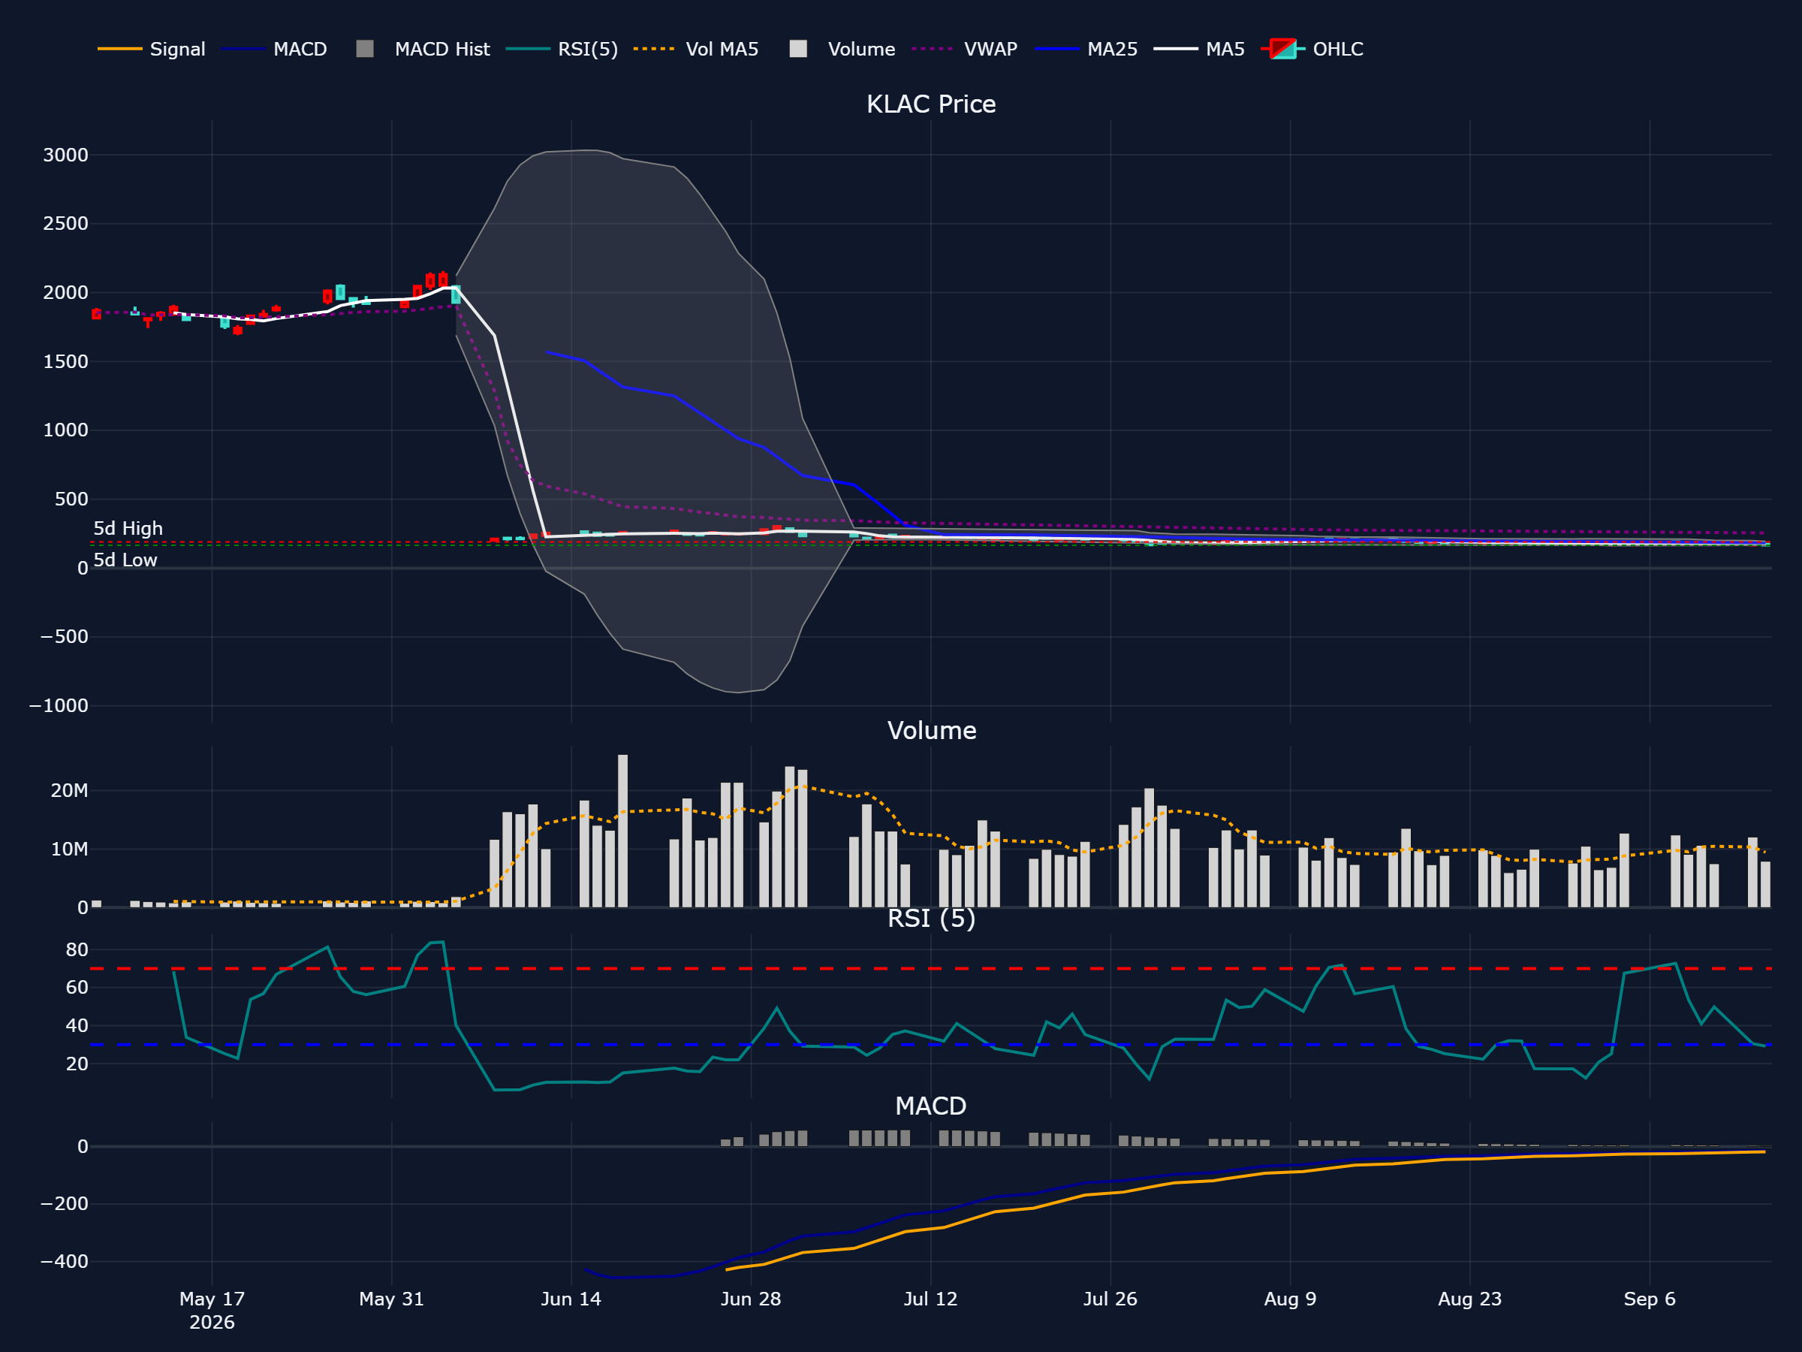The image size is (1802, 1352).
Task: Toggle the MACD legend entry
Action: (275, 49)
